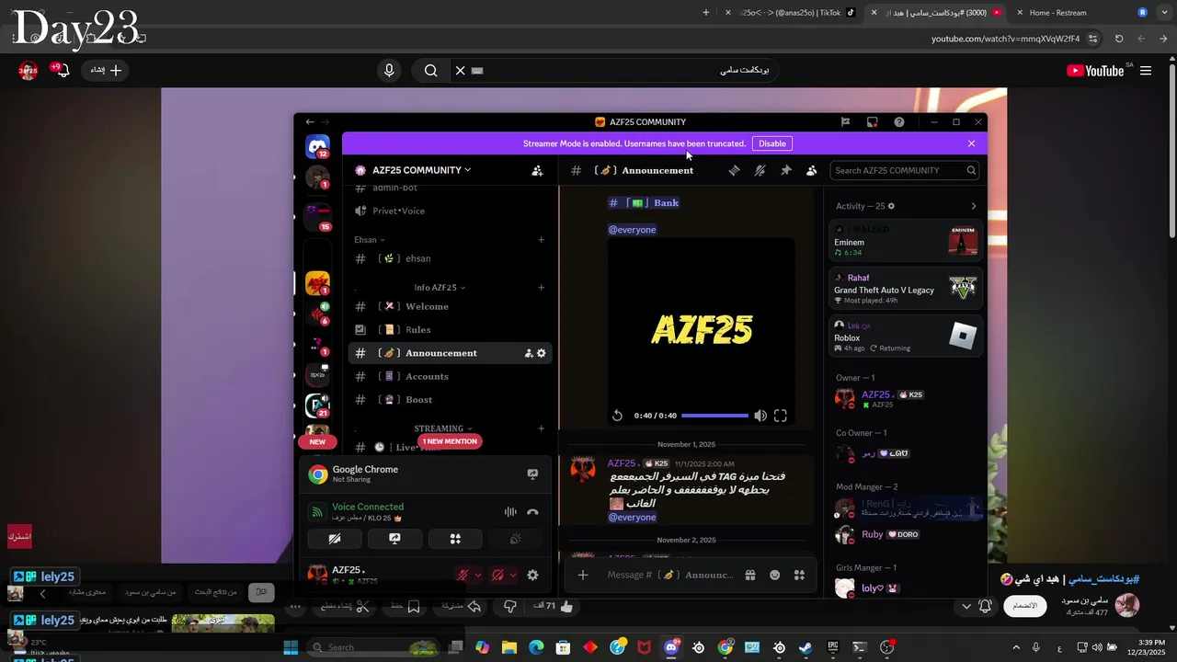Click the Bank channel link
This screenshot has height=662, width=1177.
point(644,202)
